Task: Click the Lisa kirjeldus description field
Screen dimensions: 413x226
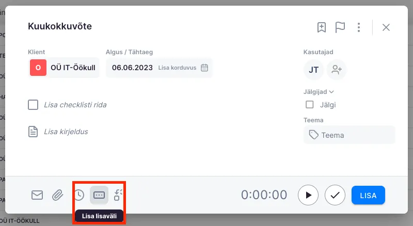Action: coord(66,132)
